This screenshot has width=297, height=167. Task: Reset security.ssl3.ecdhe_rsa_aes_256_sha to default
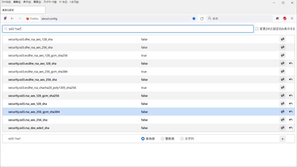tap(291, 79)
